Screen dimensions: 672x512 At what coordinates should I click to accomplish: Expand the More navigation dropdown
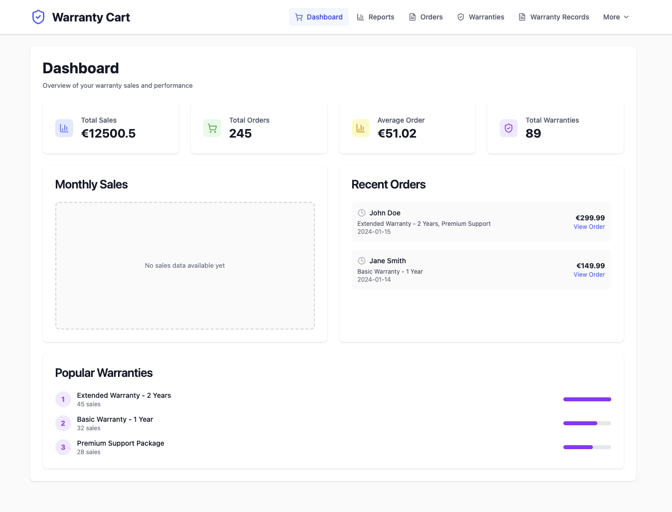point(616,17)
